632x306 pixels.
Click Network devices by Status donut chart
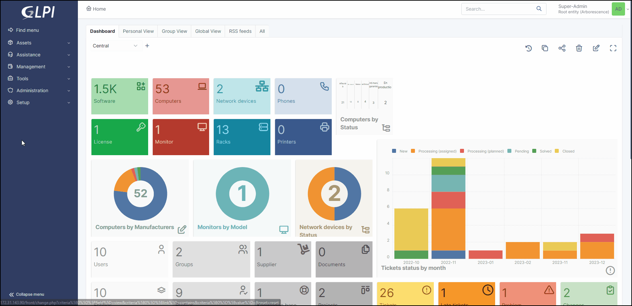334,194
